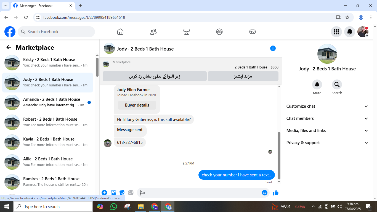Open the Marketplace storefront icon
This screenshot has height=212, width=377.
tap(187, 32)
